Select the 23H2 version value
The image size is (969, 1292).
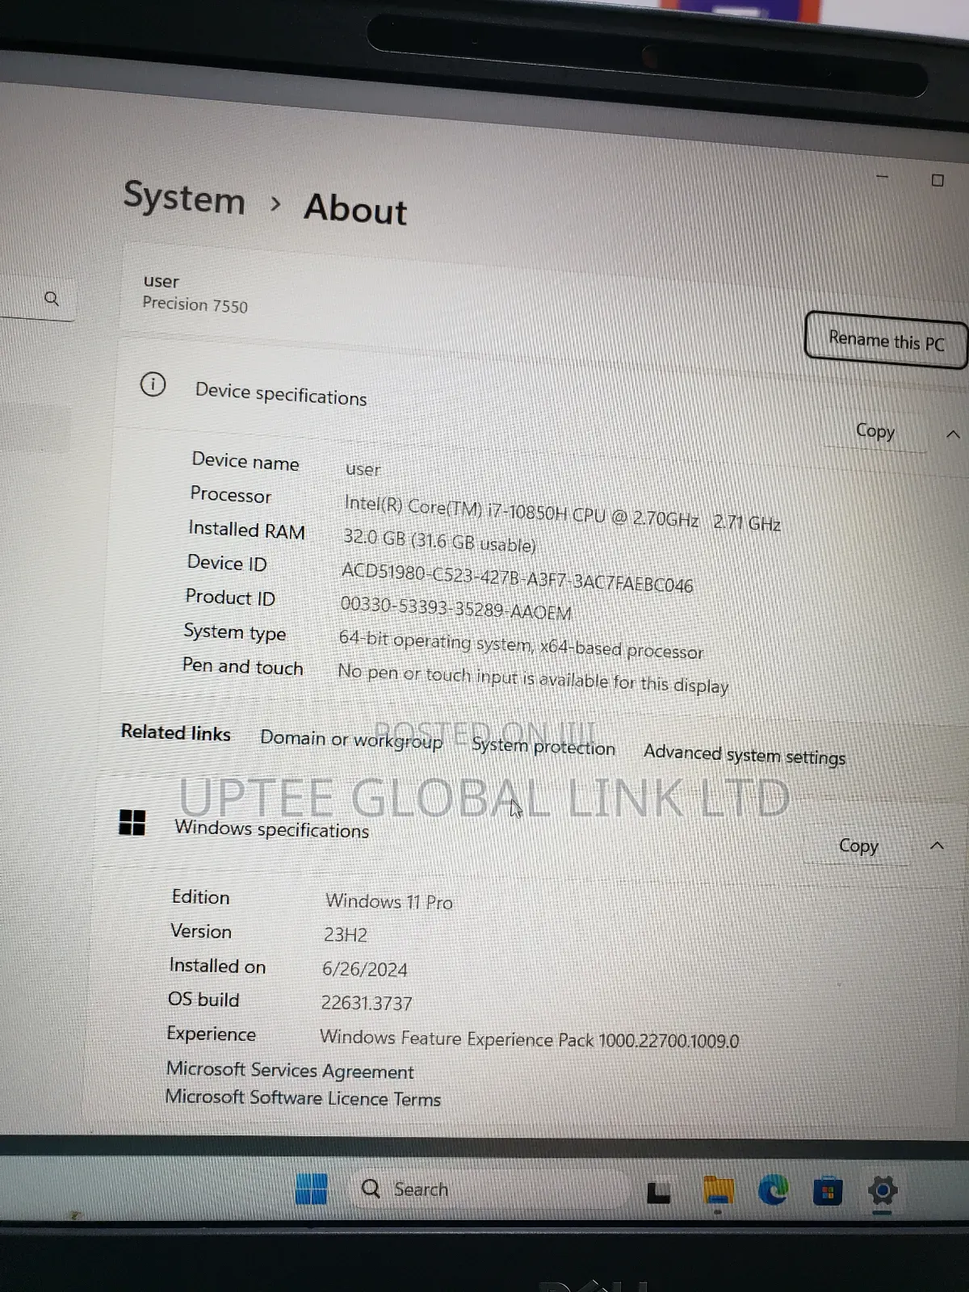click(x=346, y=935)
